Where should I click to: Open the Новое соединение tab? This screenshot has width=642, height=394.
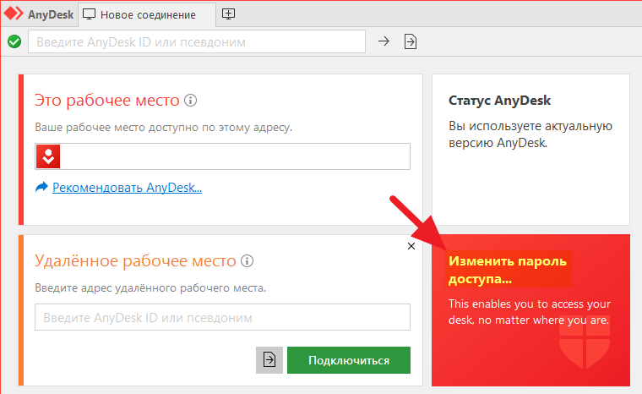pyautogui.click(x=147, y=14)
